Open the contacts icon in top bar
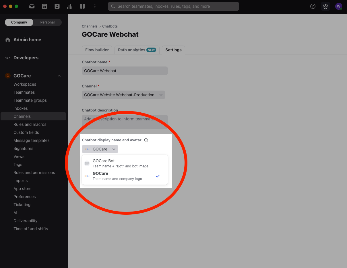This screenshot has width=347, height=268. pyautogui.click(x=57, y=6)
